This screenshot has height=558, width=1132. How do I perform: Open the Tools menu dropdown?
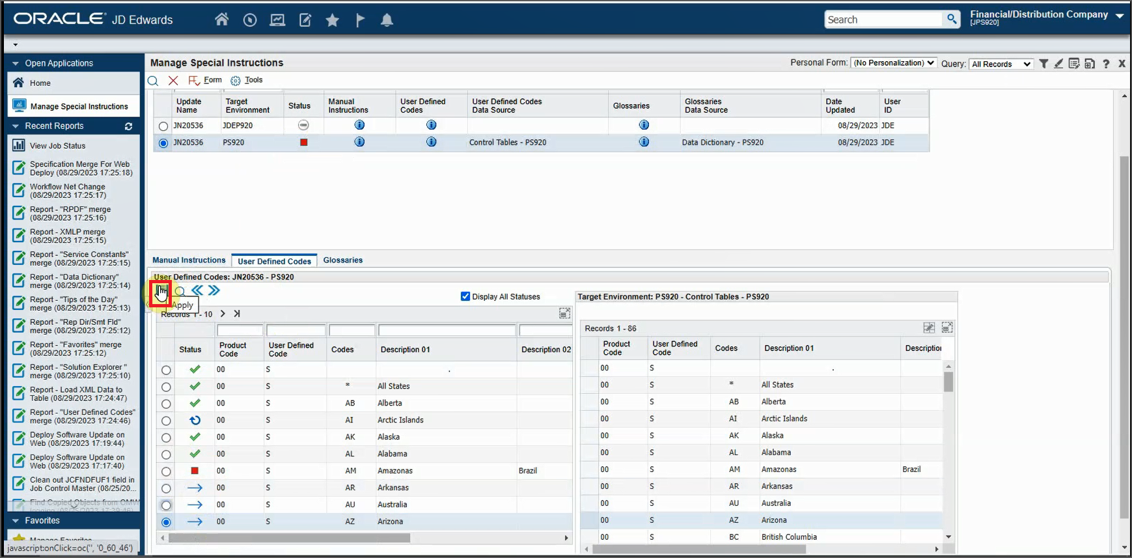(x=247, y=80)
